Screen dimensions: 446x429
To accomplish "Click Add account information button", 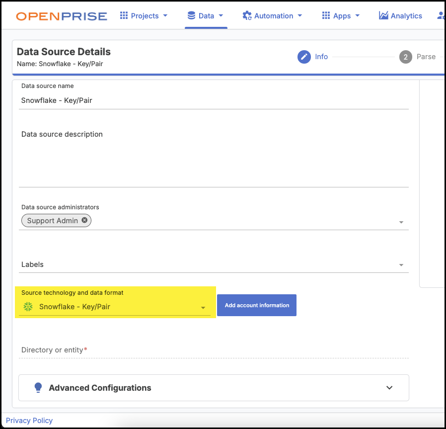I will (x=257, y=305).
